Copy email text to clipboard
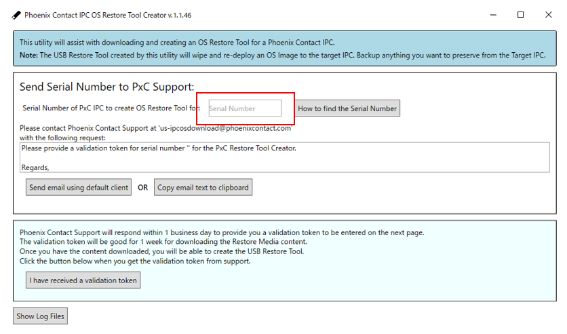 tap(203, 188)
